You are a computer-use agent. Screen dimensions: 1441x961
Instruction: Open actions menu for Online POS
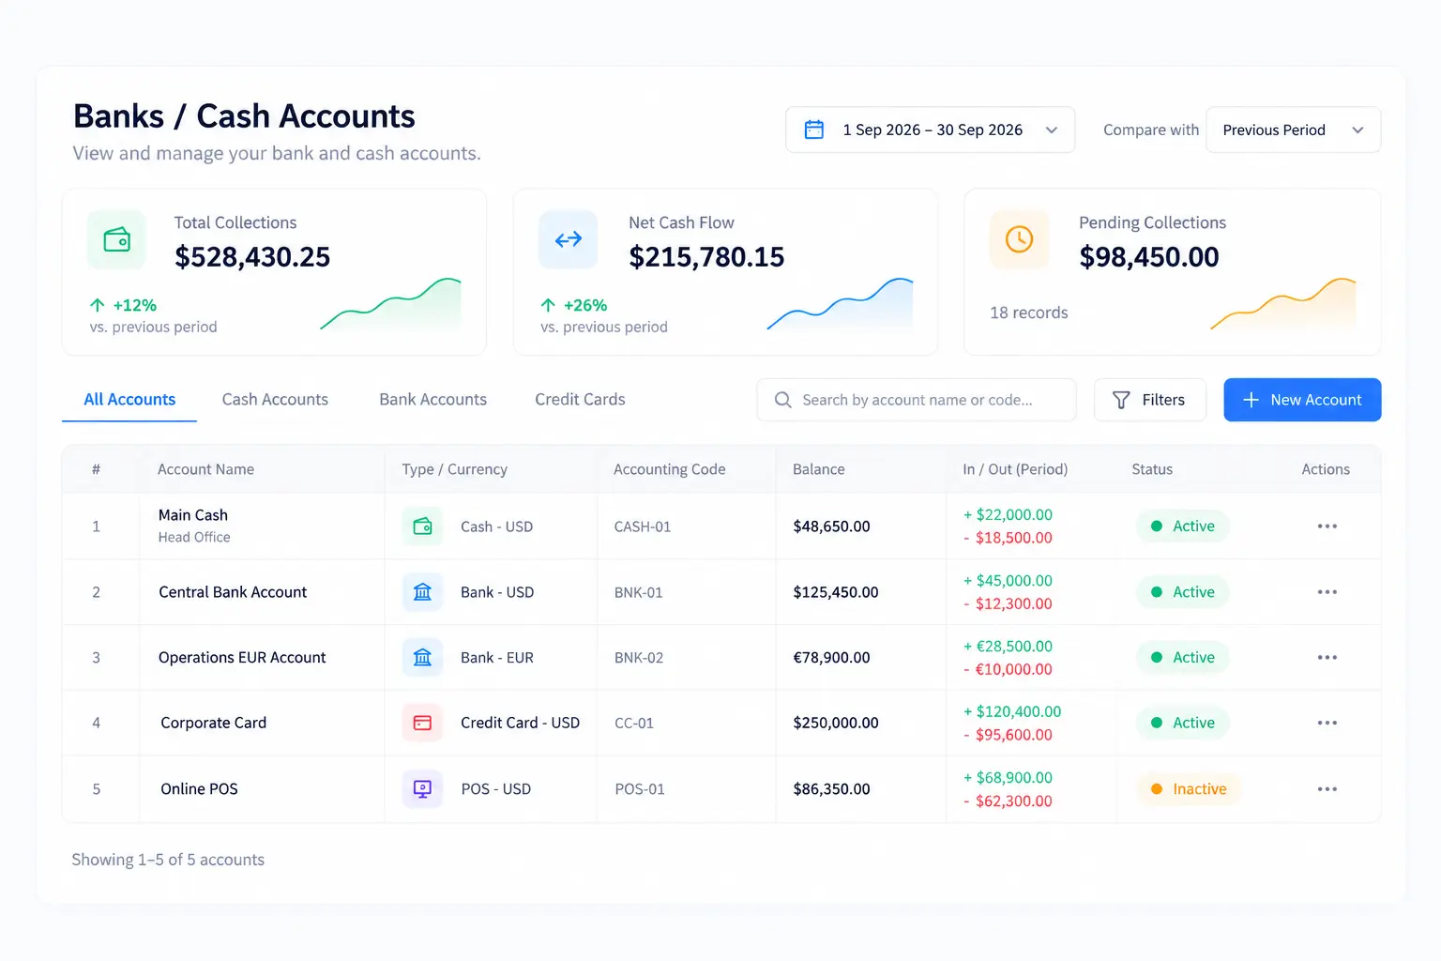(x=1327, y=789)
